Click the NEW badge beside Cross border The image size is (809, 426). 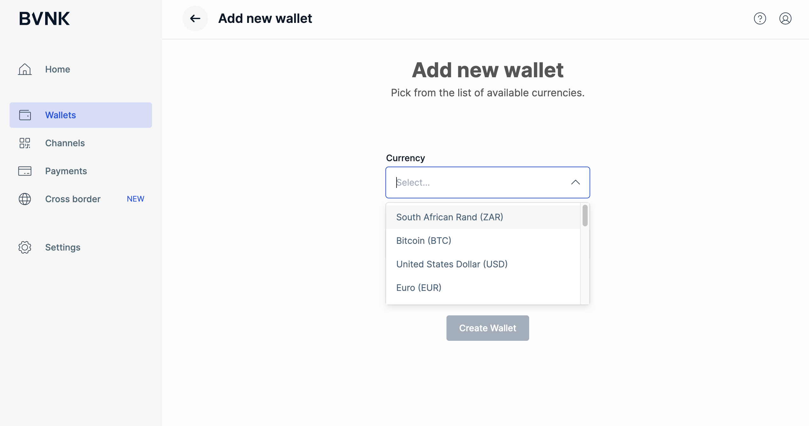(135, 199)
